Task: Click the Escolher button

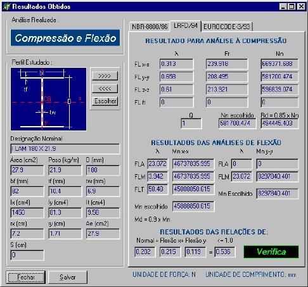Action: [105, 101]
